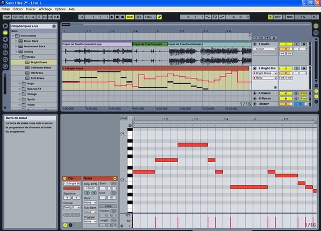Click the Play button in transport

(112, 17)
